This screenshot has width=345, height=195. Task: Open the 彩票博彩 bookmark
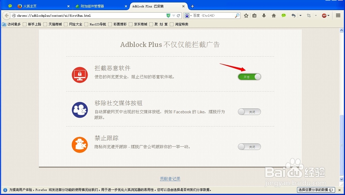(x=118, y=24)
